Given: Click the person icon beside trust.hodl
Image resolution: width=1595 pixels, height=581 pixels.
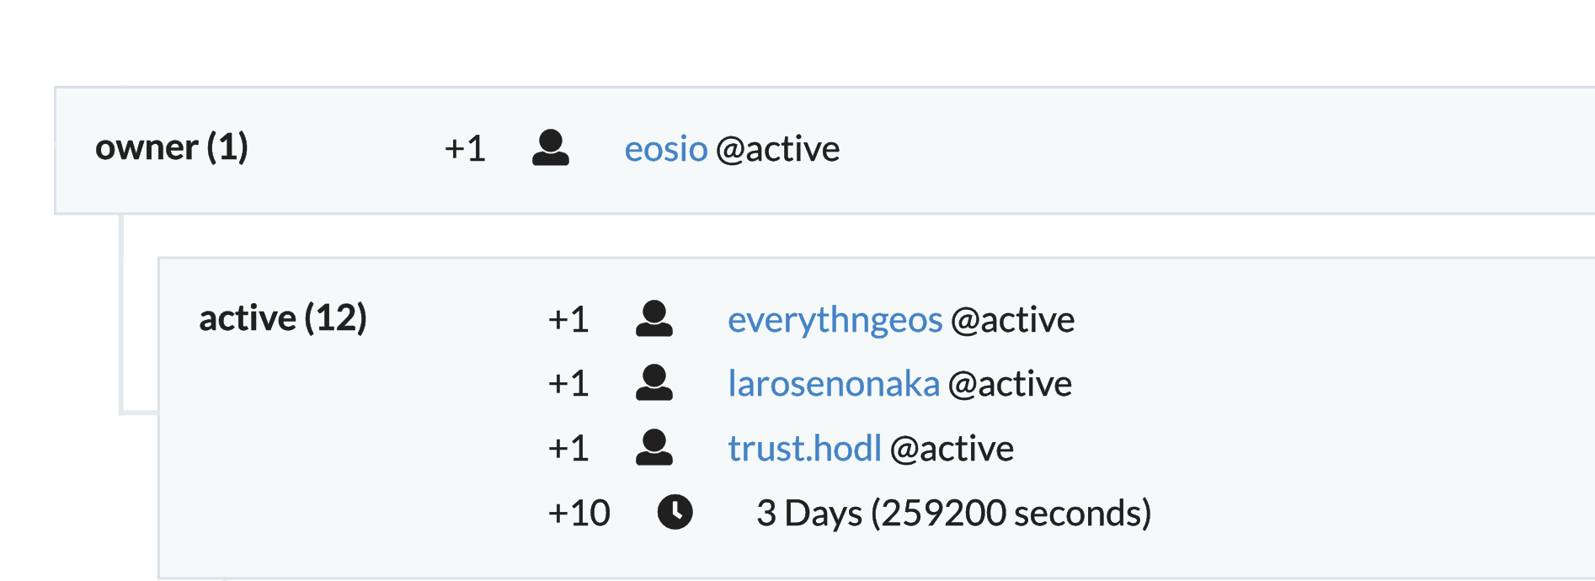Looking at the screenshot, I should pos(654,448).
